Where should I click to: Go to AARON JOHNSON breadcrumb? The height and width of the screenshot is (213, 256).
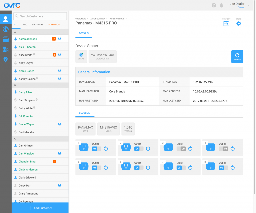pyautogui.click(x=98, y=19)
